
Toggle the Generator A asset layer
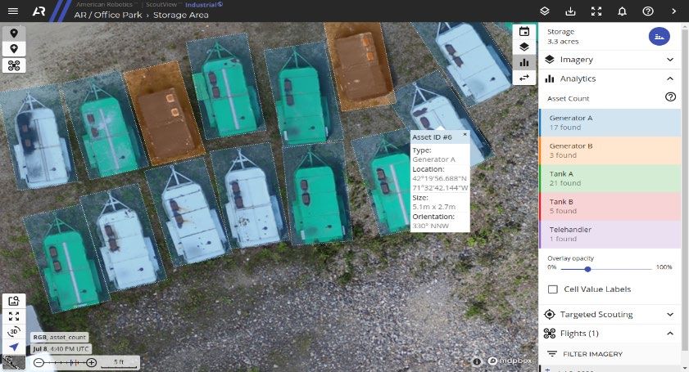click(x=609, y=123)
